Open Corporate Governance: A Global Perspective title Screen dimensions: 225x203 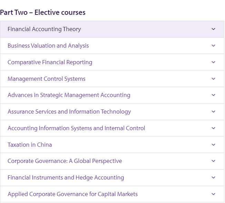tap(65, 161)
